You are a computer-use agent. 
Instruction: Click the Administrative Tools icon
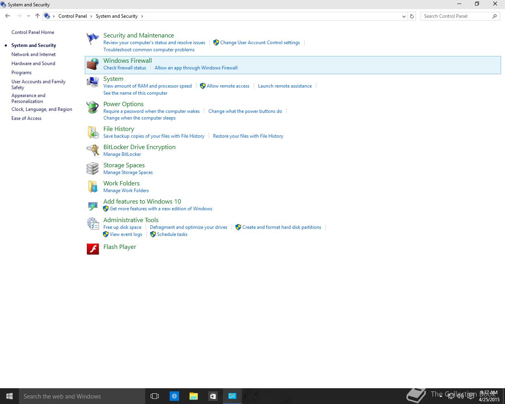coord(93,223)
